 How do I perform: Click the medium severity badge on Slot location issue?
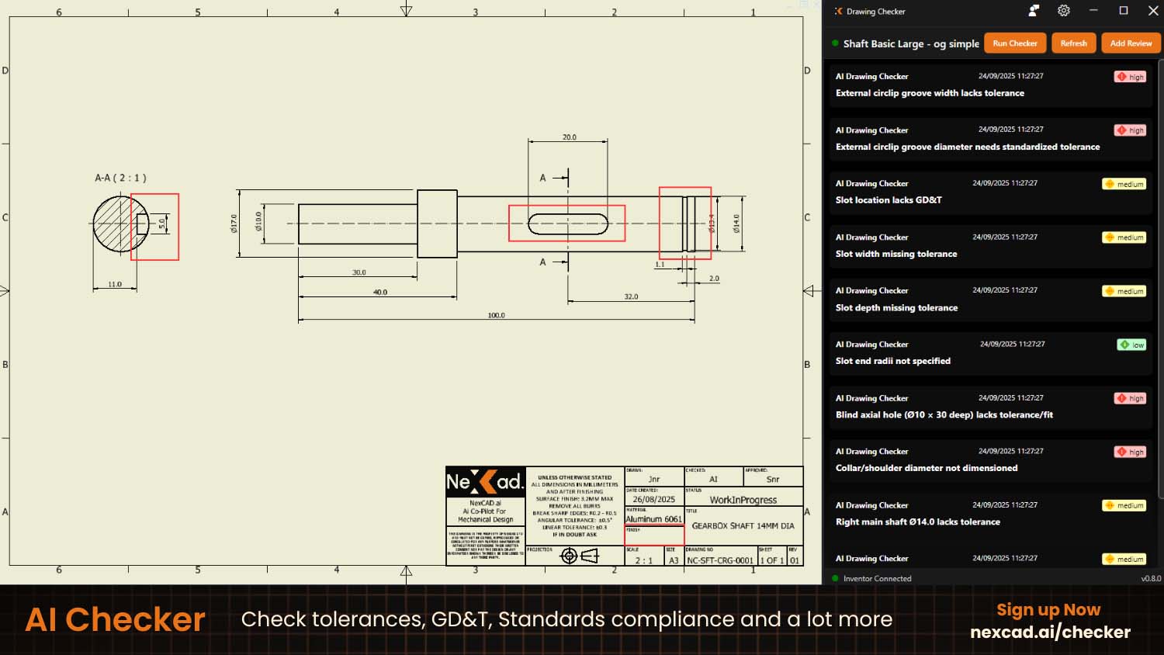1124,184
